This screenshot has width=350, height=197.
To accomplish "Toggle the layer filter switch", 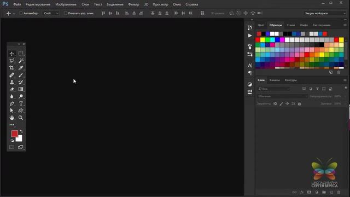I will click(x=346, y=88).
